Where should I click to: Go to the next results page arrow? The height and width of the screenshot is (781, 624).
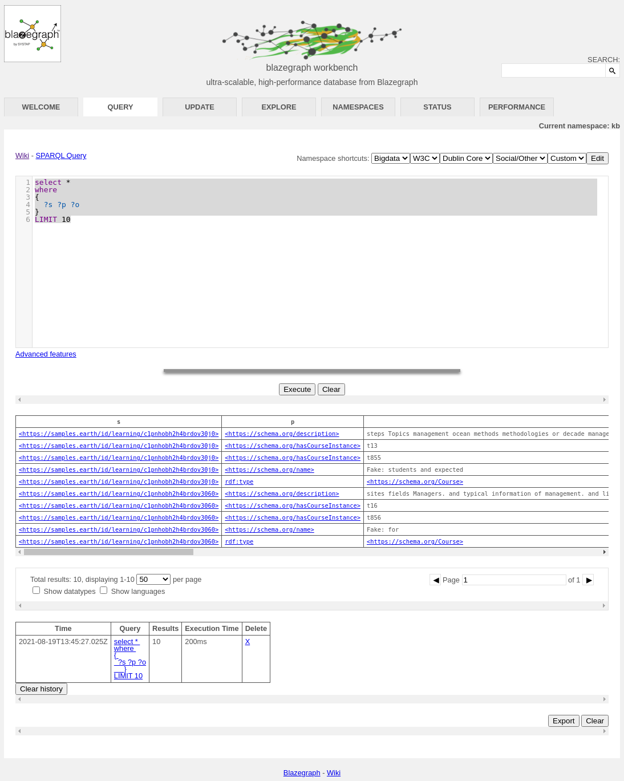pyautogui.click(x=588, y=580)
